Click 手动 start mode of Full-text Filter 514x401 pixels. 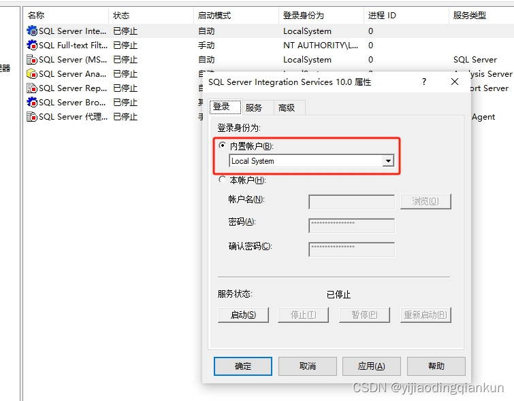206,45
